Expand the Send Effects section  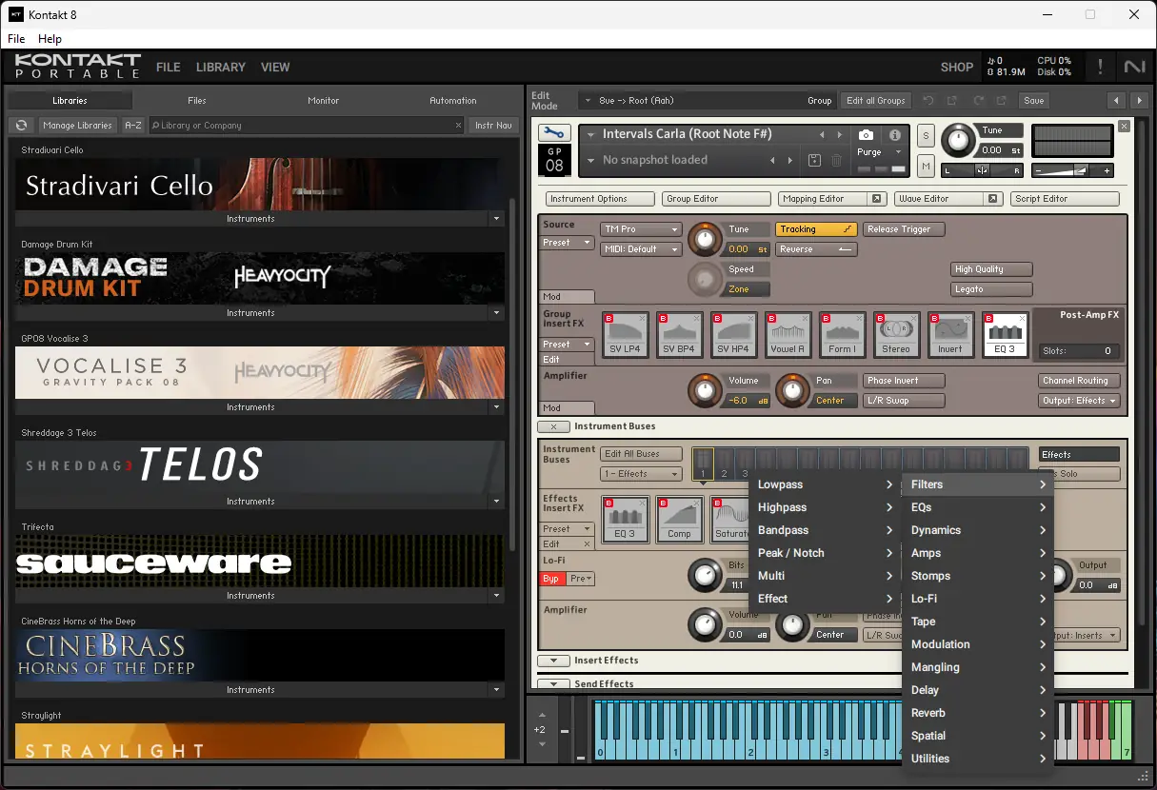pos(553,683)
